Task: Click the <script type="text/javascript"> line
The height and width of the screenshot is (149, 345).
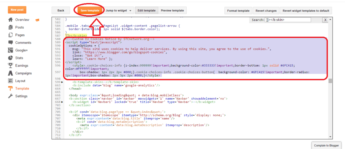Action: pos(93,42)
